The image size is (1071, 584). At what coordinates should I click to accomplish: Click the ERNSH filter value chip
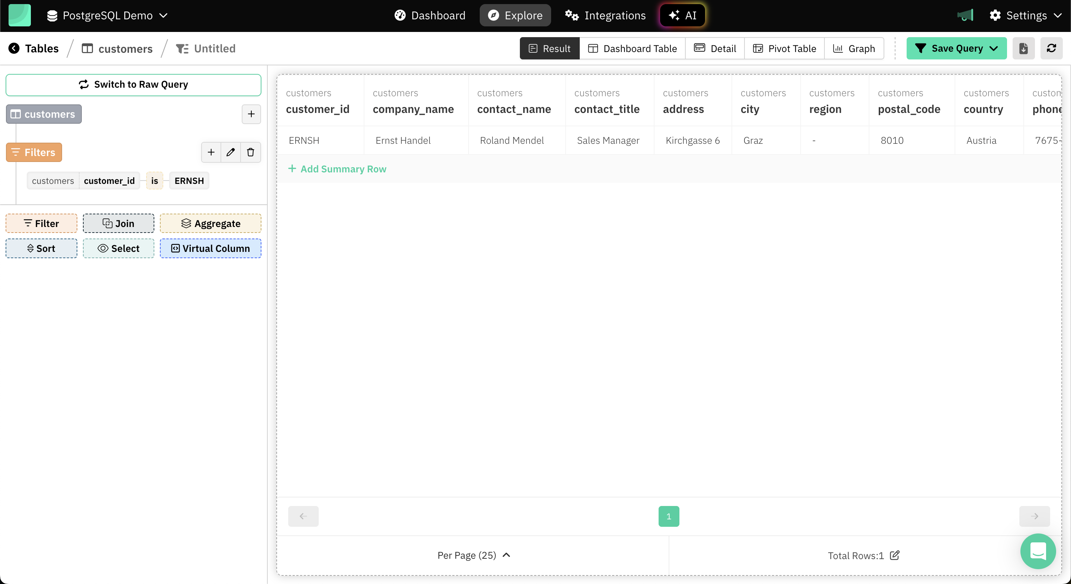tap(189, 181)
